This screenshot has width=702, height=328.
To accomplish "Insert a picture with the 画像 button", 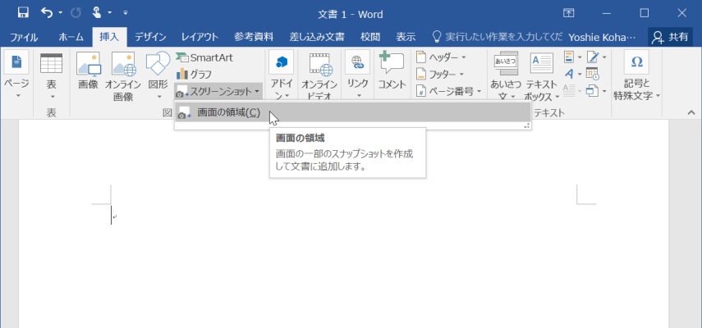I will [88, 71].
